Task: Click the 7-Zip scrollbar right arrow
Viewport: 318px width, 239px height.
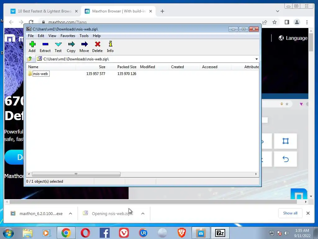Action: coord(256,174)
